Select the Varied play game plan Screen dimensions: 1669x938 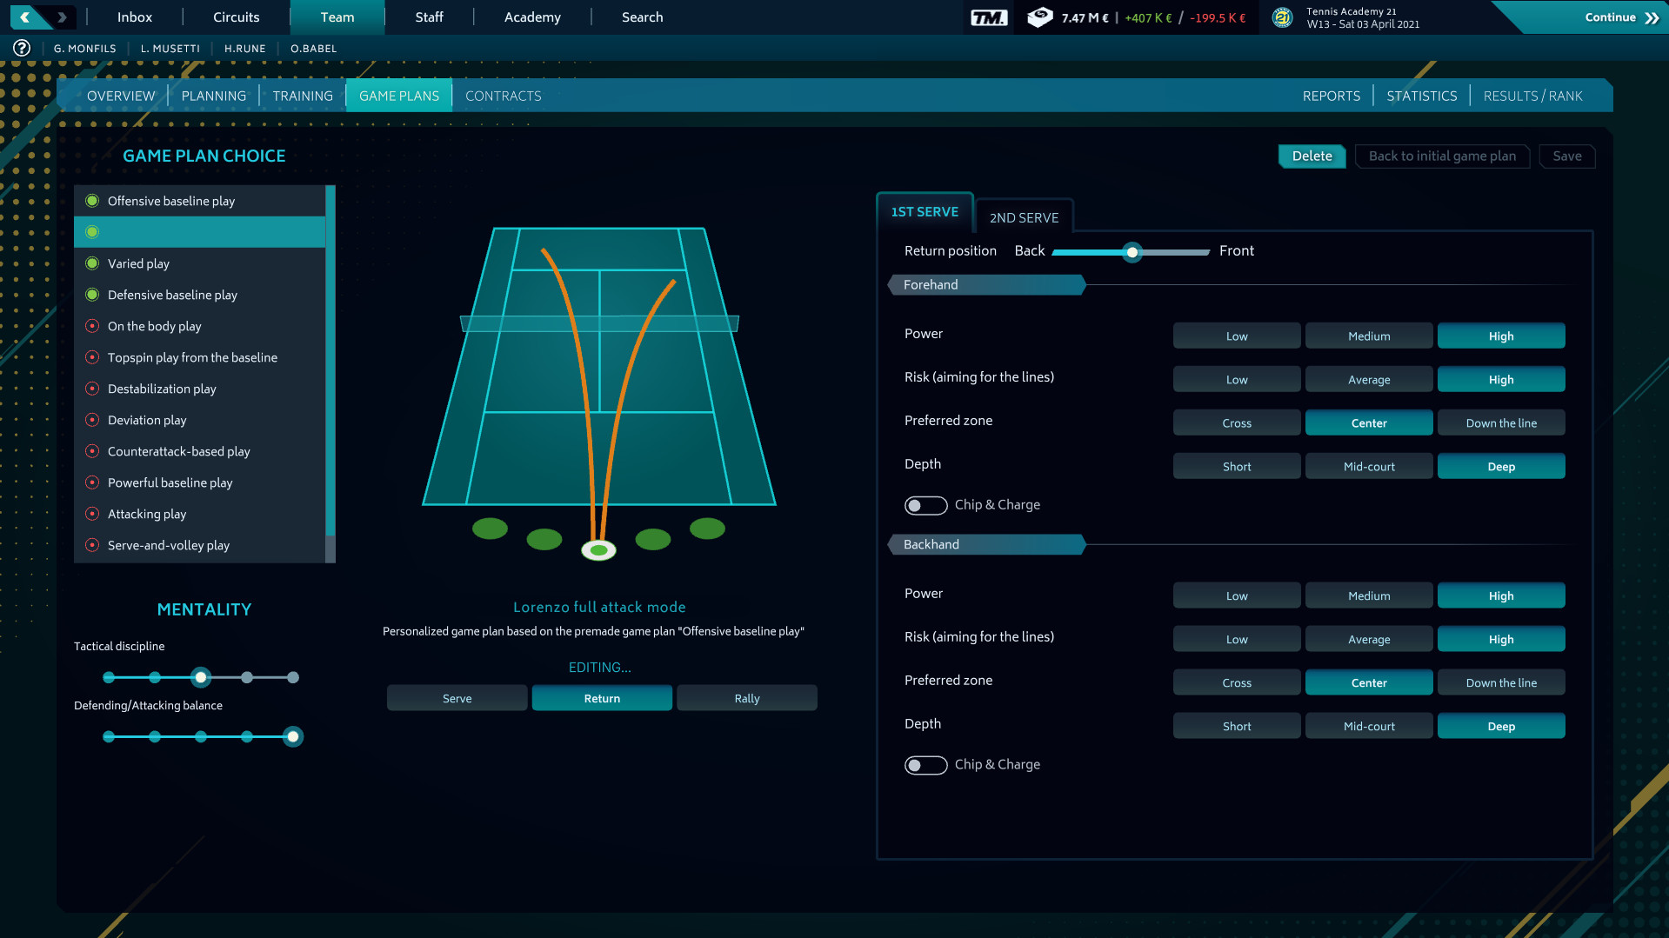[138, 263]
